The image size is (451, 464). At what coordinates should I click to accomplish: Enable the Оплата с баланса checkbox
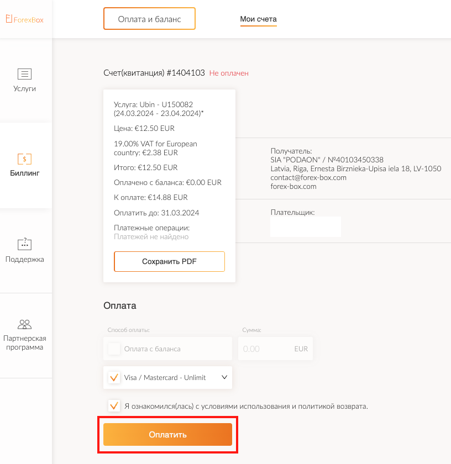pos(114,349)
